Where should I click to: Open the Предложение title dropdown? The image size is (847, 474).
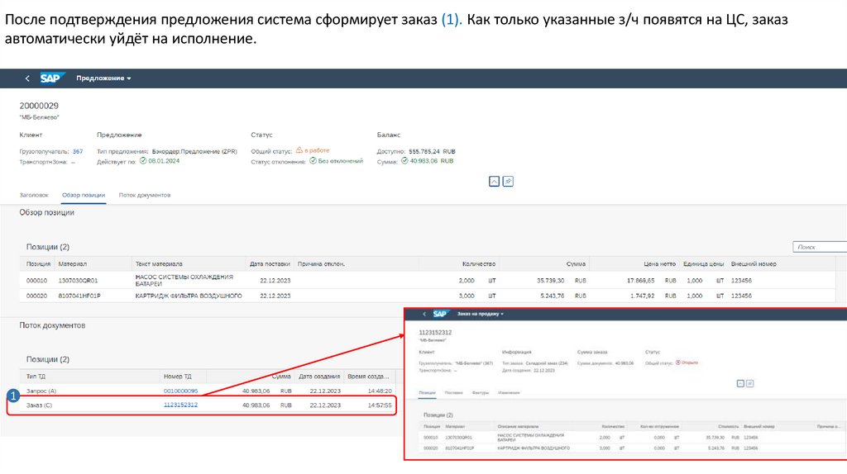pyautogui.click(x=103, y=78)
